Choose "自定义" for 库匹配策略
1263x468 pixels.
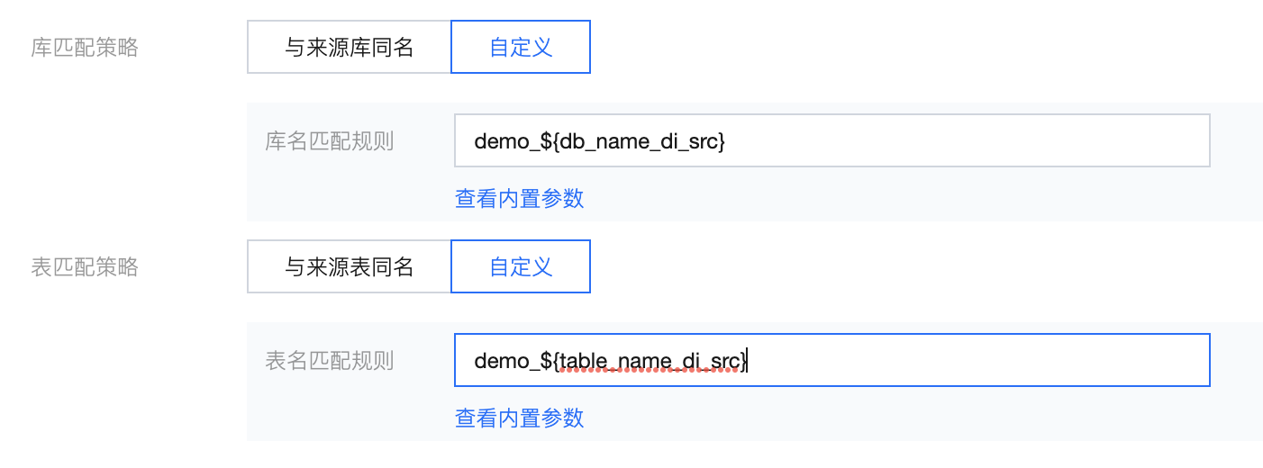[520, 48]
